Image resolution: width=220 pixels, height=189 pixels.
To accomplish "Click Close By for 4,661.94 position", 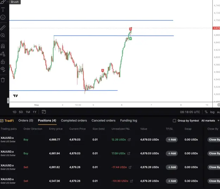I will [x=214, y=153].
